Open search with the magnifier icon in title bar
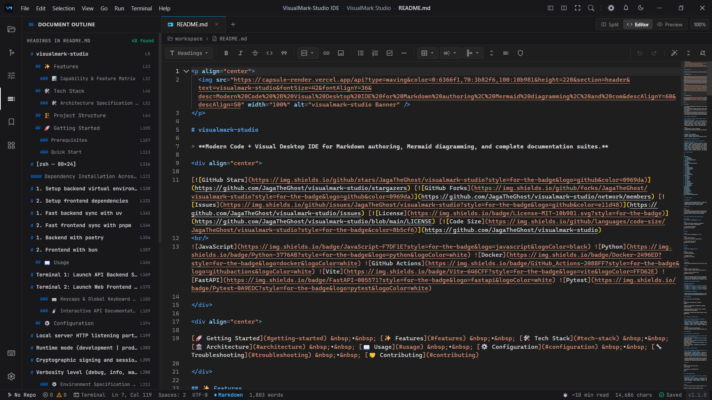This screenshot has width=712, height=400. (591, 8)
